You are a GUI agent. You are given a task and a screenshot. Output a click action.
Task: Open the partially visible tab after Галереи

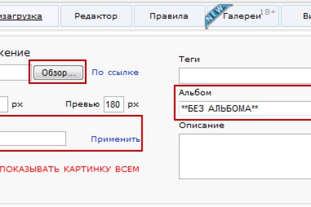click(x=298, y=16)
